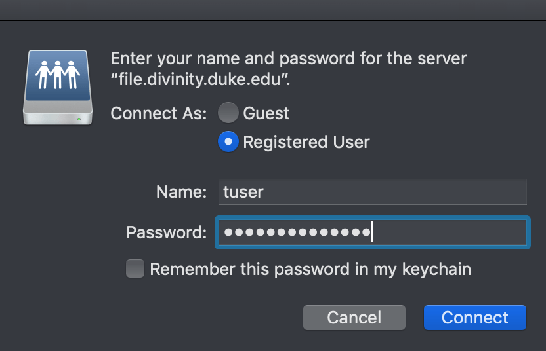This screenshot has width=546, height=351.
Task: Click the green status light on drive icon
Action: (79, 119)
